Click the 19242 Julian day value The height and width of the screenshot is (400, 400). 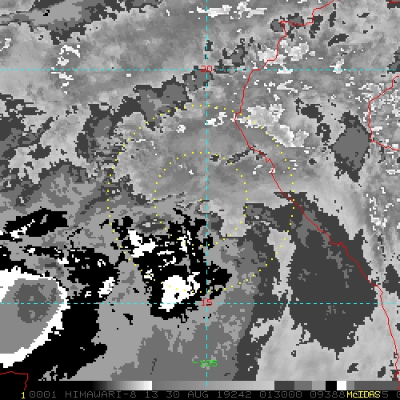pos(234,394)
